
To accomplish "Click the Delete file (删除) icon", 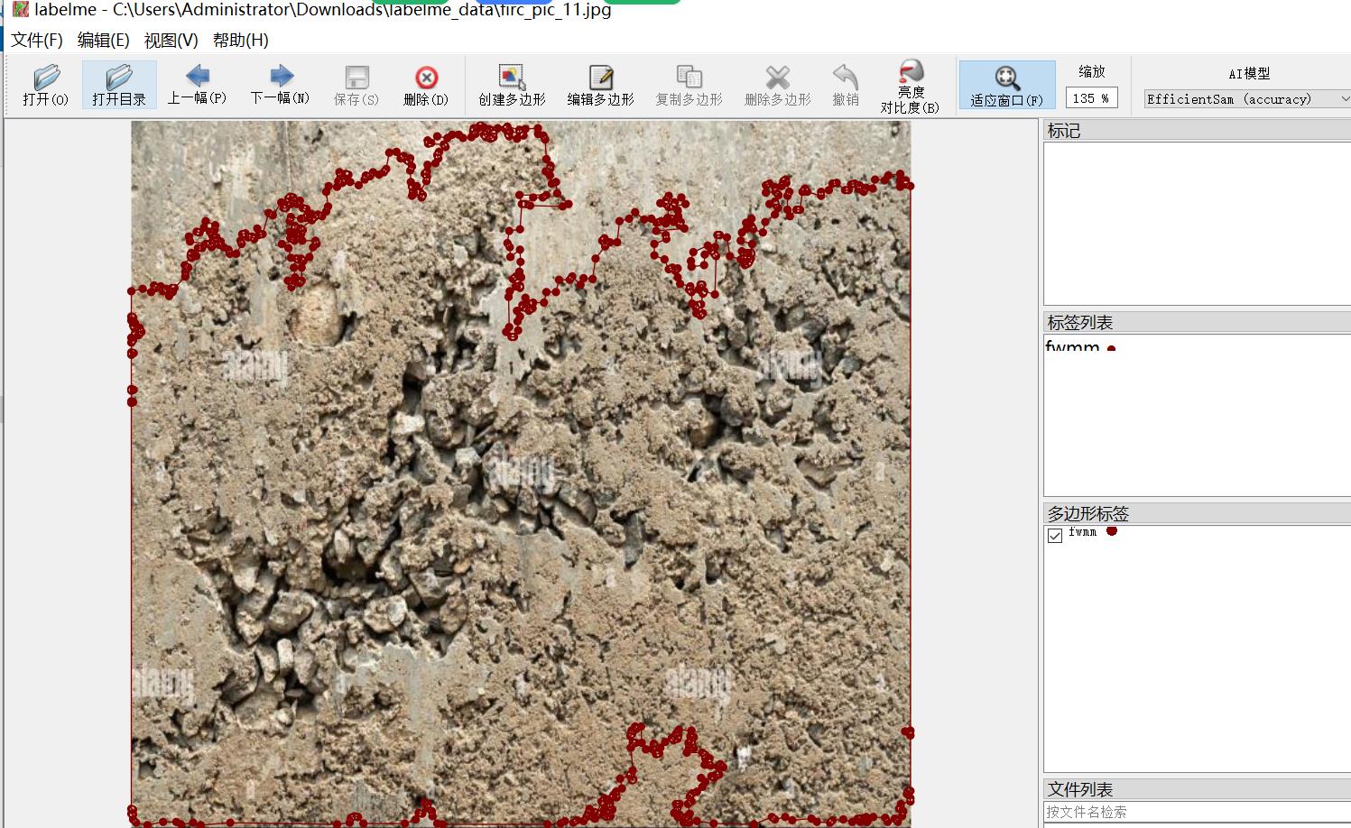I will 426,86.
